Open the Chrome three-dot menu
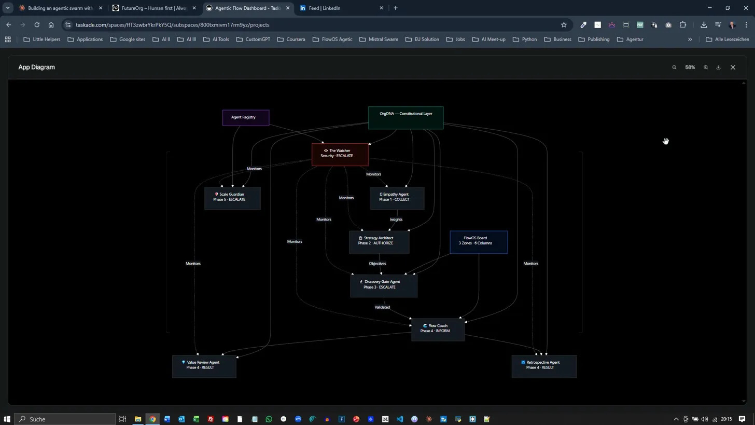 click(746, 25)
